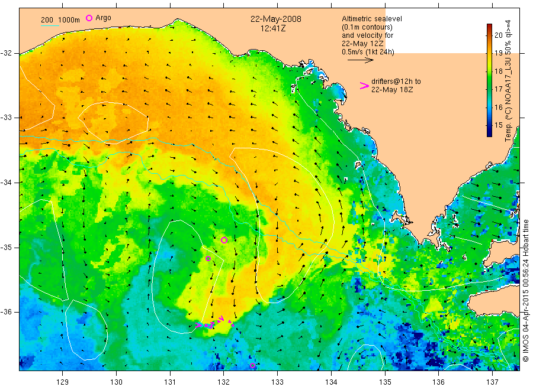
Task: Click the color bar value 16
Action: tap(499, 107)
